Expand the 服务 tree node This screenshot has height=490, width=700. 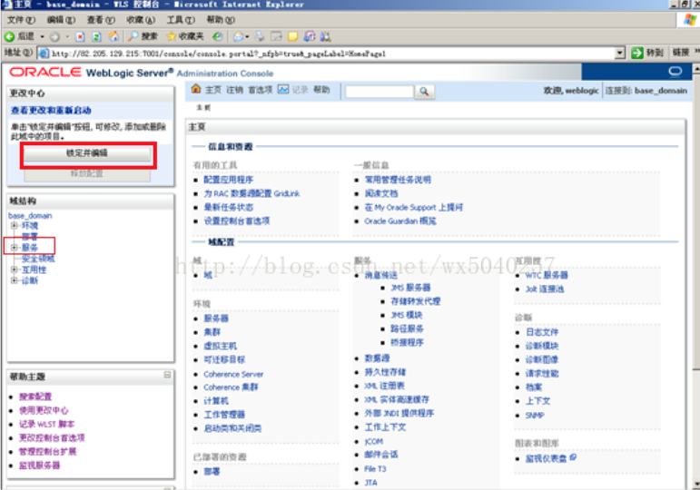(x=14, y=248)
